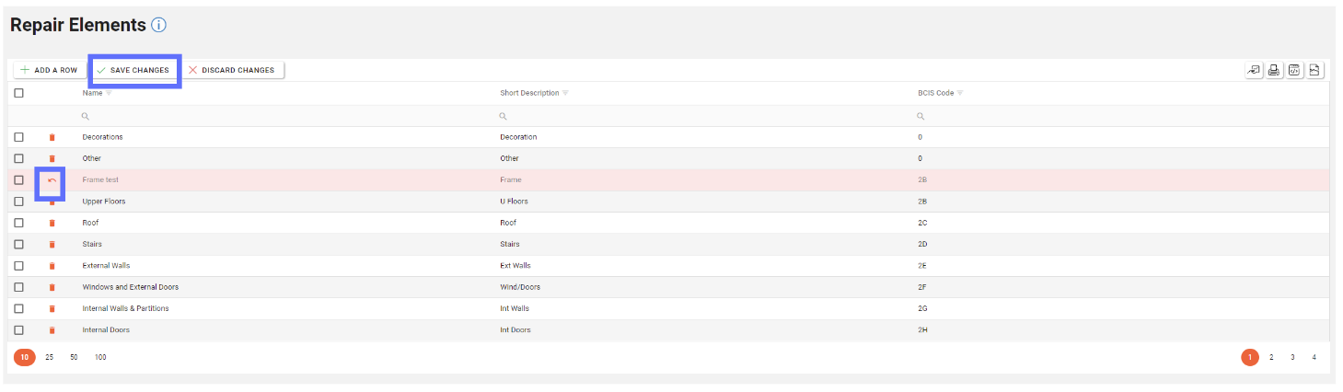The height and width of the screenshot is (392, 1343).
Task: Click the code export icon in toolbar
Action: click(1294, 70)
